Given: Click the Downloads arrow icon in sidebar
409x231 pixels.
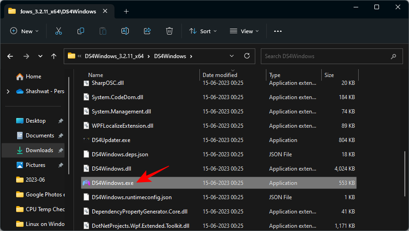Looking at the screenshot, I should pyautogui.click(x=19, y=150).
